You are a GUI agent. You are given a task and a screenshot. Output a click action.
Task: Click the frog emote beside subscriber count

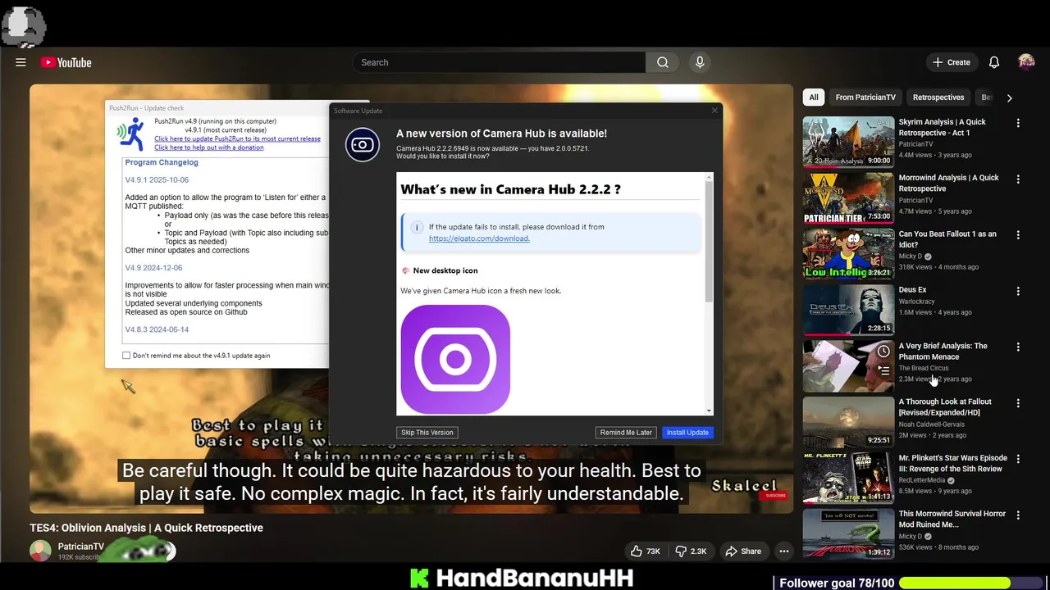138,551
